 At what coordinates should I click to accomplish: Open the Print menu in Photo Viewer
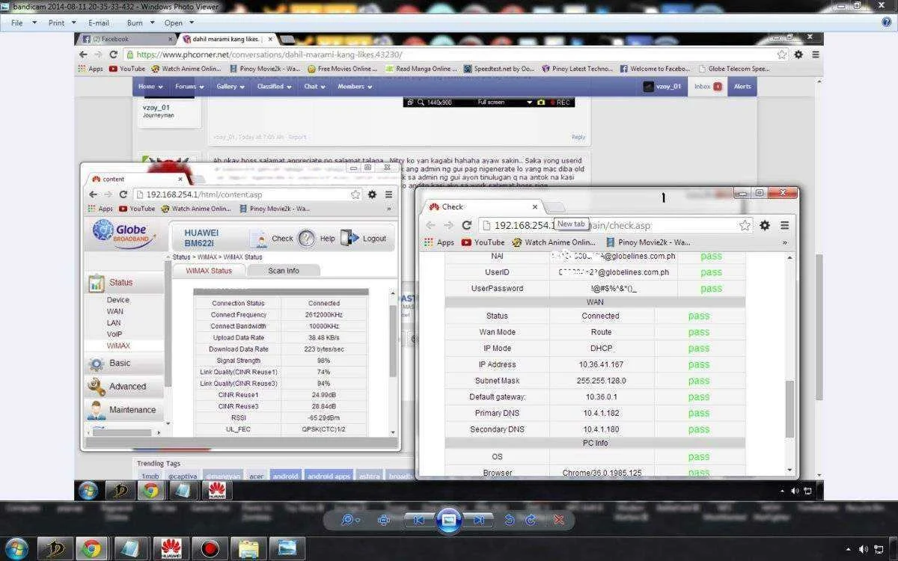point(61,23)
